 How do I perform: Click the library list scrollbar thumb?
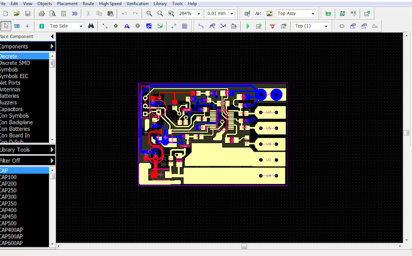(52, 64)
